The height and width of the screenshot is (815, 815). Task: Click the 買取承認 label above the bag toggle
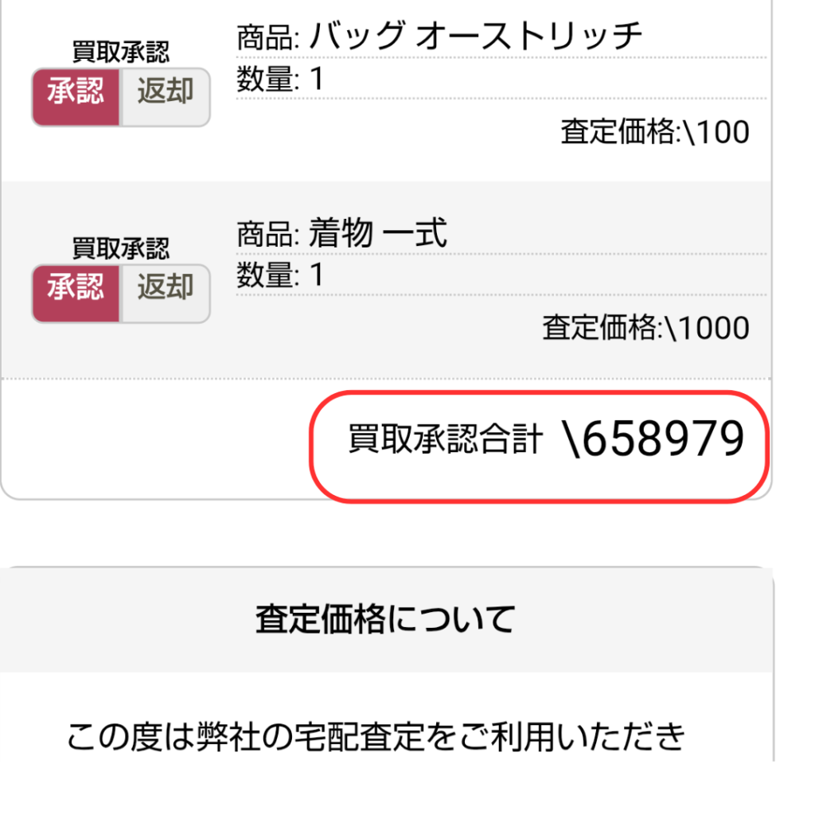(121, 52)
